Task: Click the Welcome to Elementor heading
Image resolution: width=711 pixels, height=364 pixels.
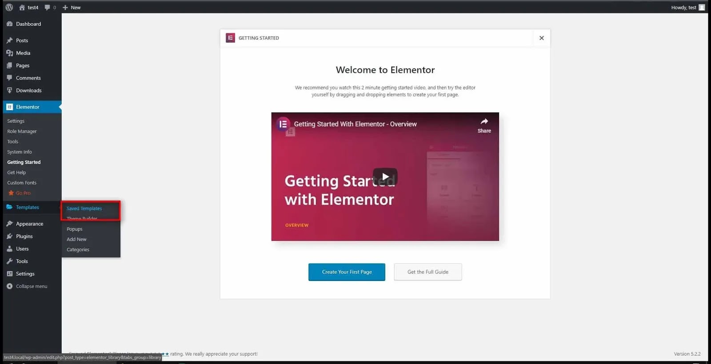Action: click(385, 70)
